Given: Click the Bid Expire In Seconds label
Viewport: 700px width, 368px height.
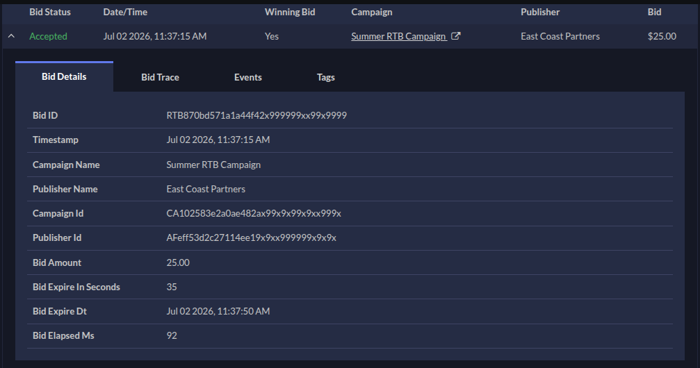Looking at the screenshot, I should pos(76,287).
